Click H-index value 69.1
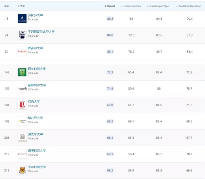 (131, 121)
